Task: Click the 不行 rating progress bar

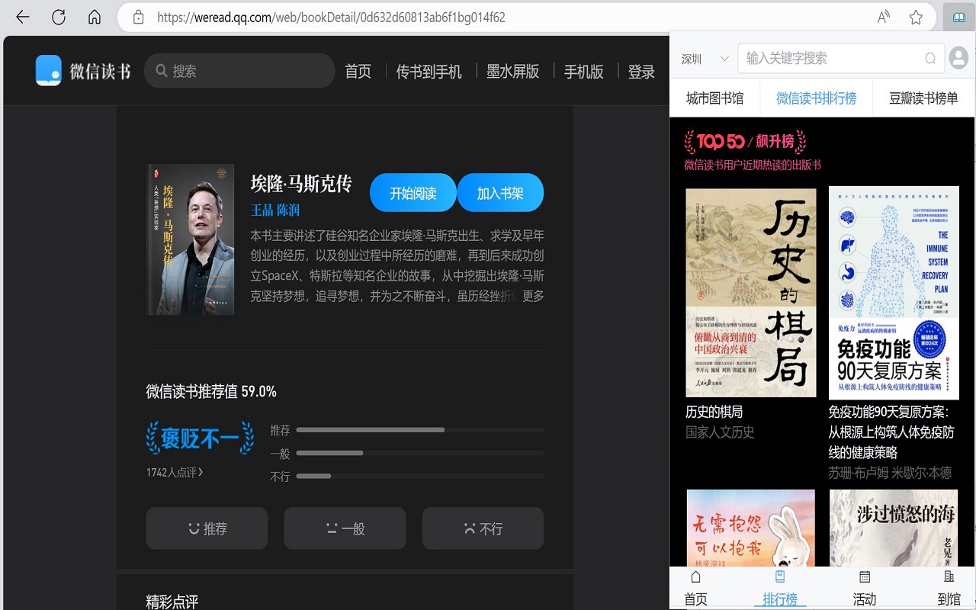Action: [419, 476]
